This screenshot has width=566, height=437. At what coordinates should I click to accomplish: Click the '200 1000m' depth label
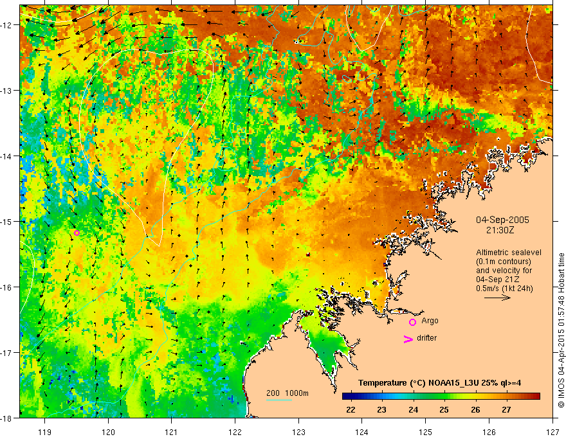coord(288,393)
